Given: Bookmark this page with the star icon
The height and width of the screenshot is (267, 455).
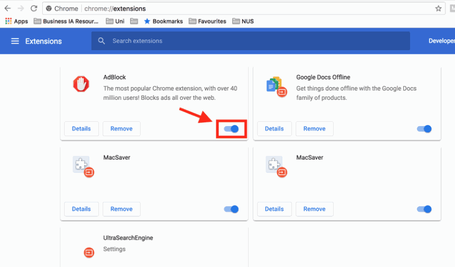Looking at the screenshot, I should (x=438, y=9).
